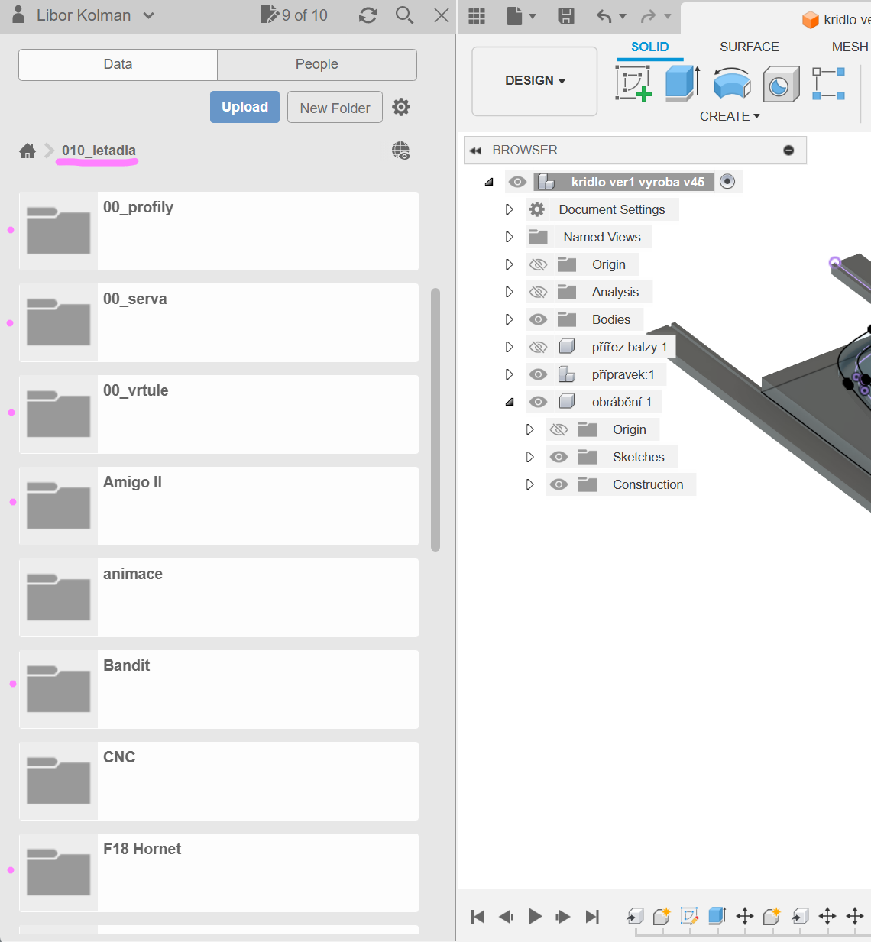Viewport: 871px width, 942px height.
Task: Collapse the obrábění:1 component tree
Action: pos(510,402)
